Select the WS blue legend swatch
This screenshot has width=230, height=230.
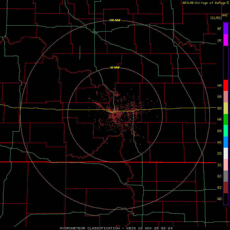(226, 142)
